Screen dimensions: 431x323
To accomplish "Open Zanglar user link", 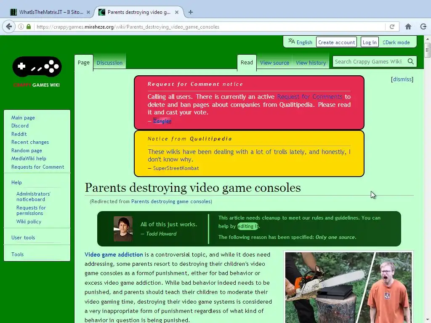I will click(x=162, y=121).
